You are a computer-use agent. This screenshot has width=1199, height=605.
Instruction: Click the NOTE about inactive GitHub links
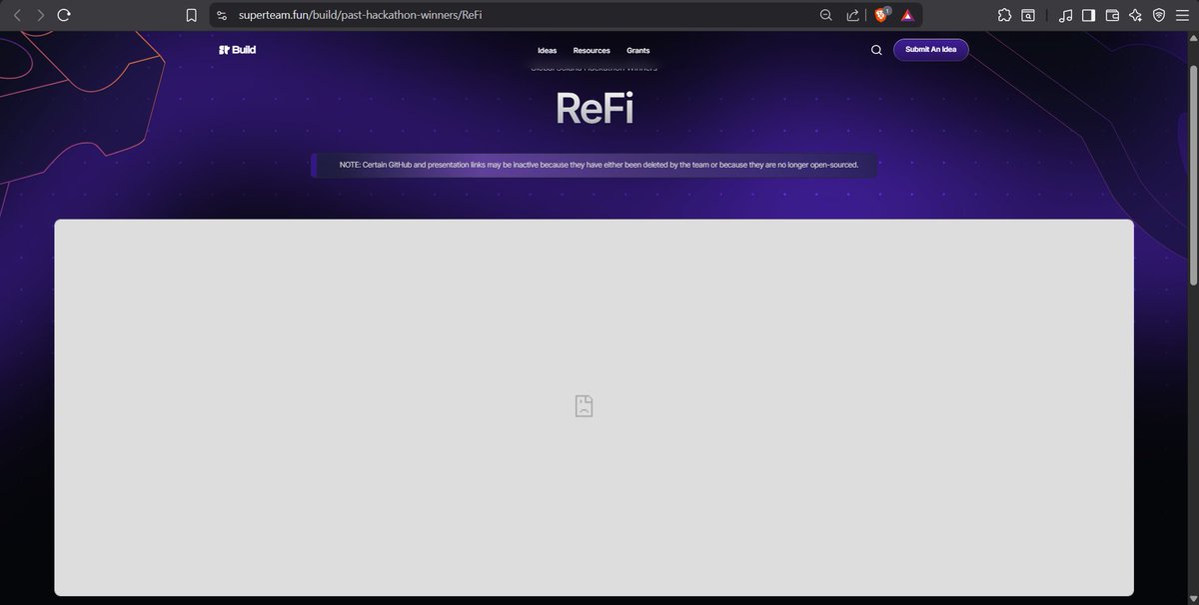tap(594, 165)
